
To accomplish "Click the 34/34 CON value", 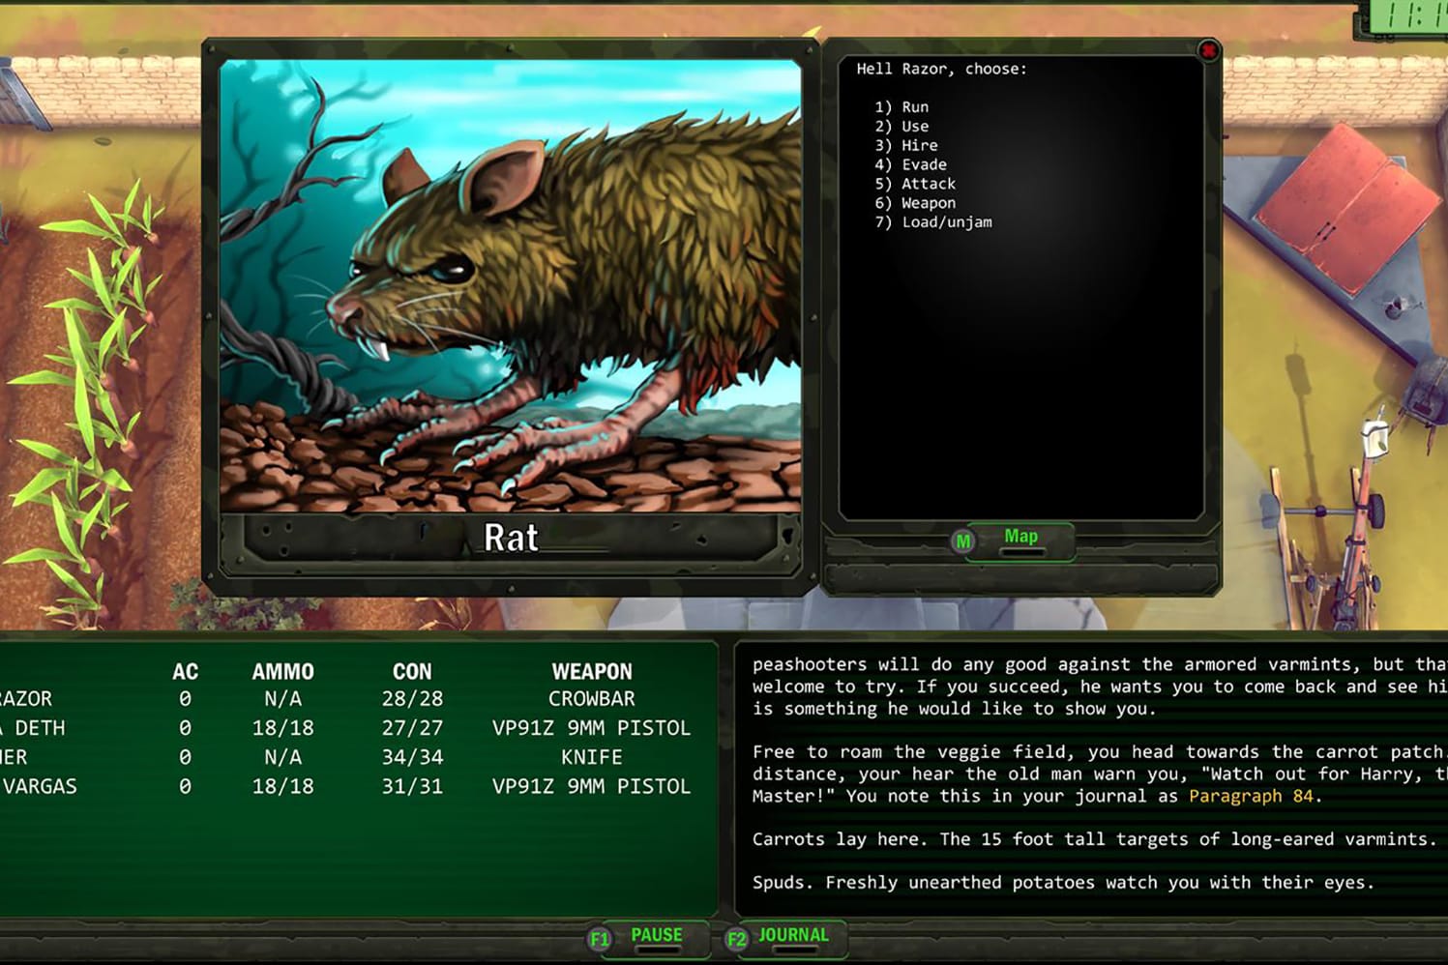I will pos(412,757).
